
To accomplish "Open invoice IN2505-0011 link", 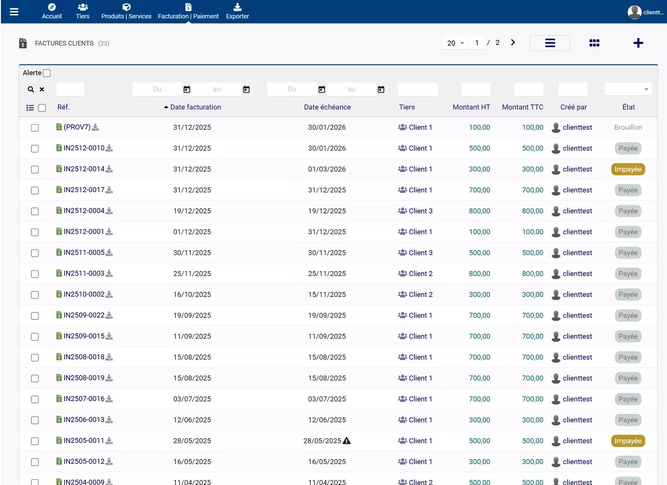I will click(84, 440).
